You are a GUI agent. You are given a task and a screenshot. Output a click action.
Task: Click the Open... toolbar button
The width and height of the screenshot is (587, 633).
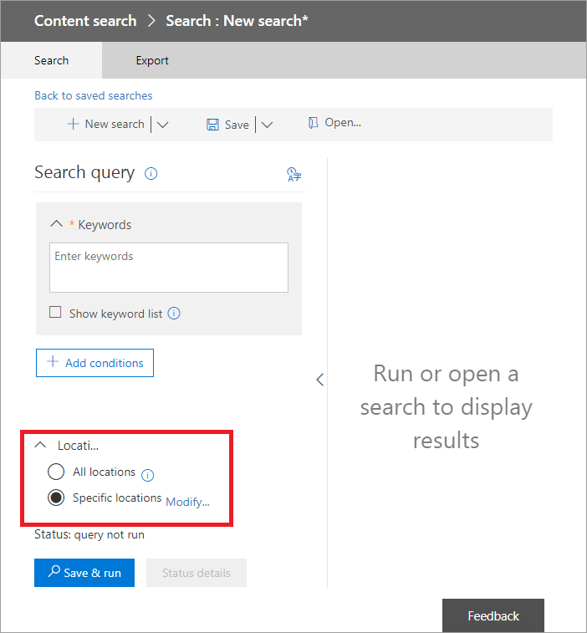tap(334, 123)
